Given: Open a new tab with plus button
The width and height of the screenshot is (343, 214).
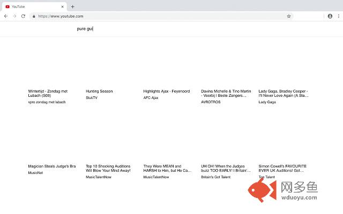Looking at the screenshot, I should 73,6.
